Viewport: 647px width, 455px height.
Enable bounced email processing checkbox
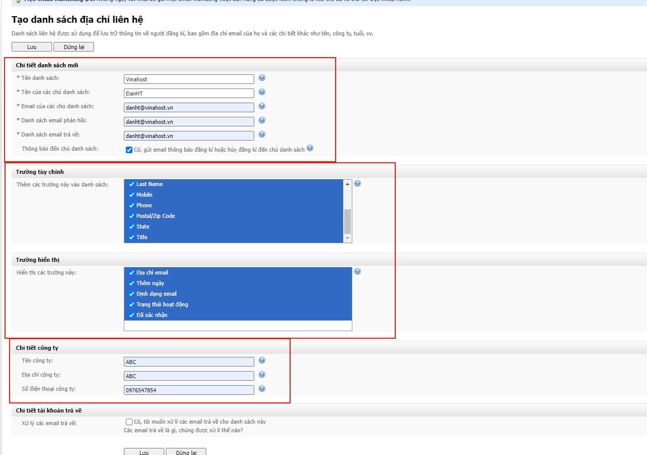click(129, 422)
